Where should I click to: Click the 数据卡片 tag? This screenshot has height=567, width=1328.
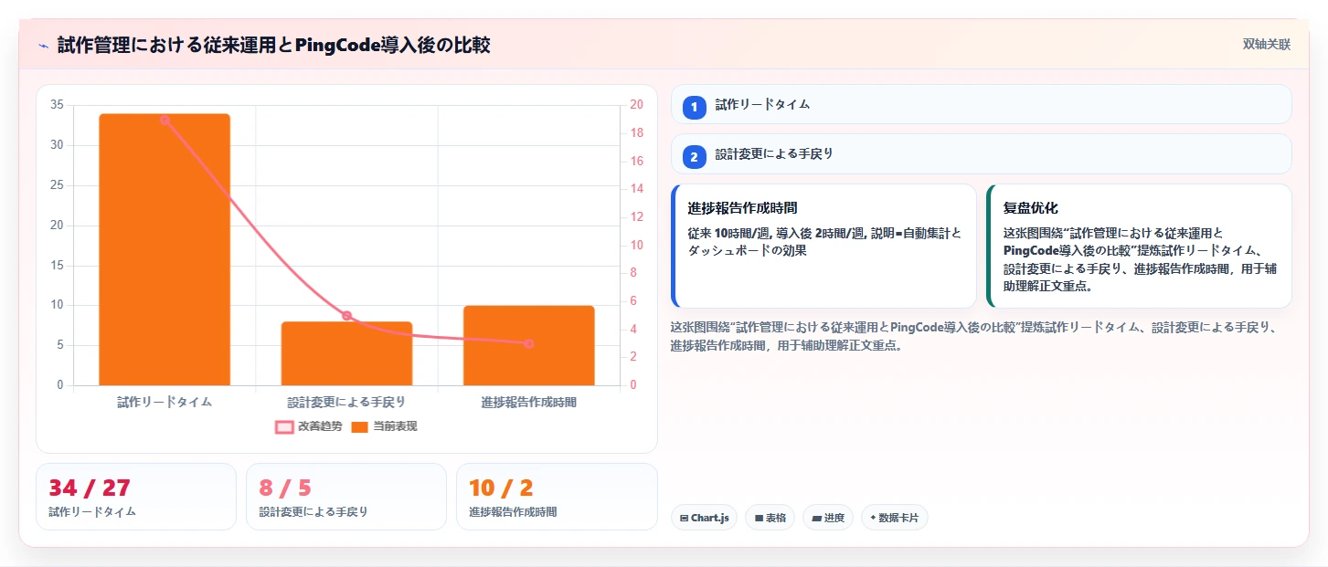(895, 518)
